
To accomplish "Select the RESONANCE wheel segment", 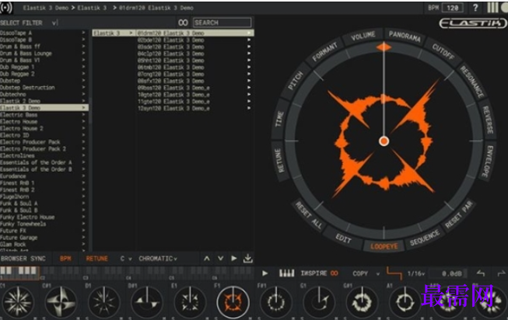I will 472,82.
